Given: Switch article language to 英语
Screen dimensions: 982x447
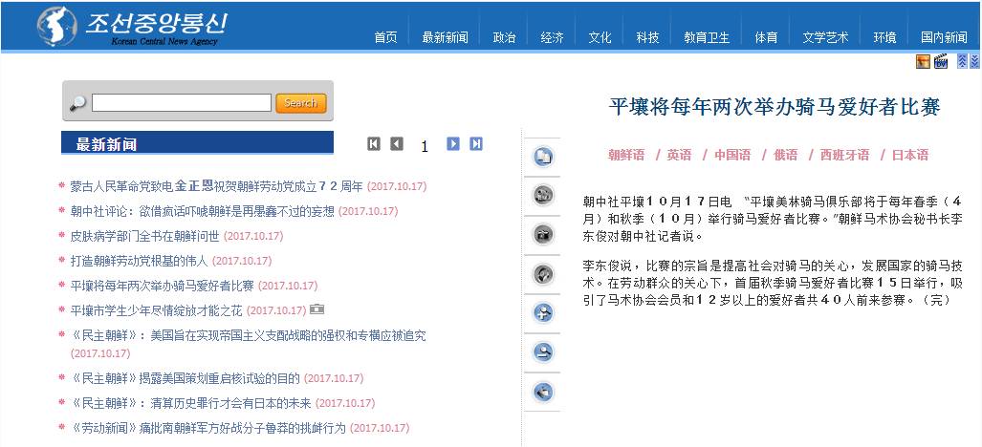Looking at the screenshot, I should click(679, 155).
